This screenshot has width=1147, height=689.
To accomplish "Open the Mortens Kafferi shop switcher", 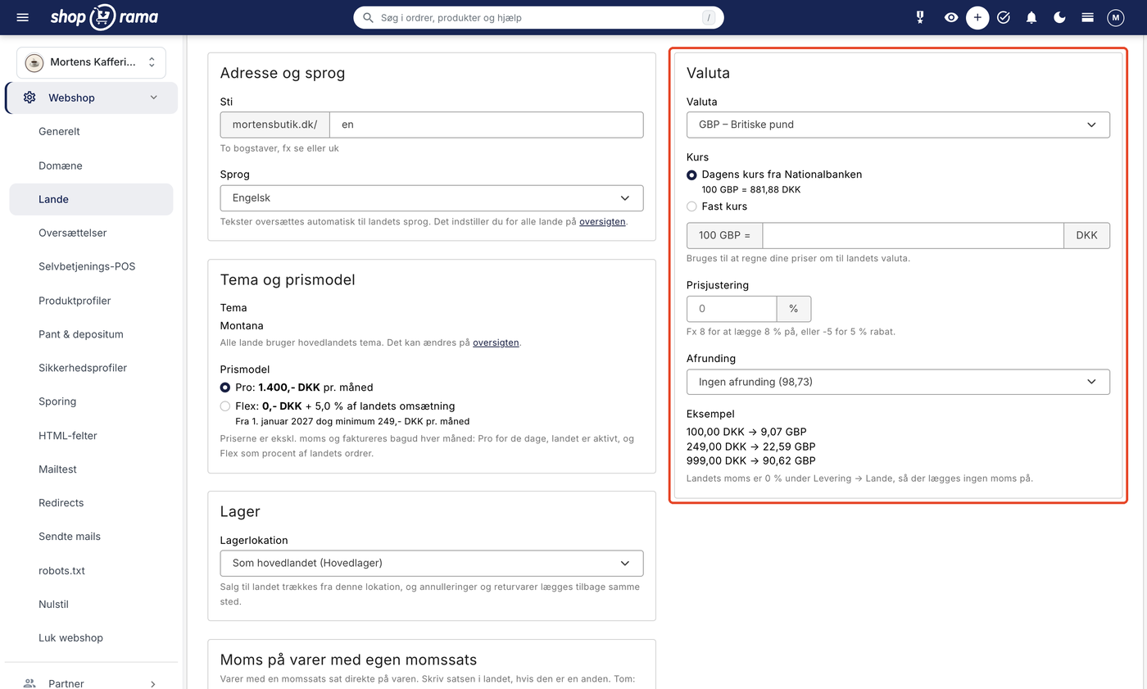I will click(x=91, y=62).
